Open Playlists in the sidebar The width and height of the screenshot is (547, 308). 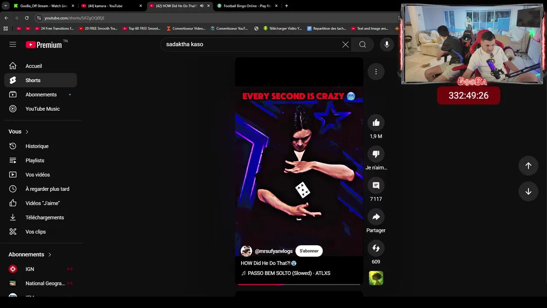41,160
